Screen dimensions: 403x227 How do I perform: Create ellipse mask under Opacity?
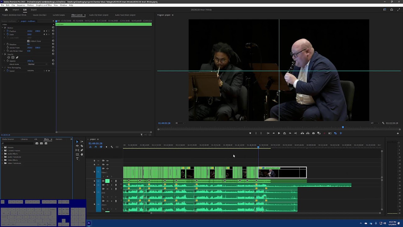click(9, 57)
